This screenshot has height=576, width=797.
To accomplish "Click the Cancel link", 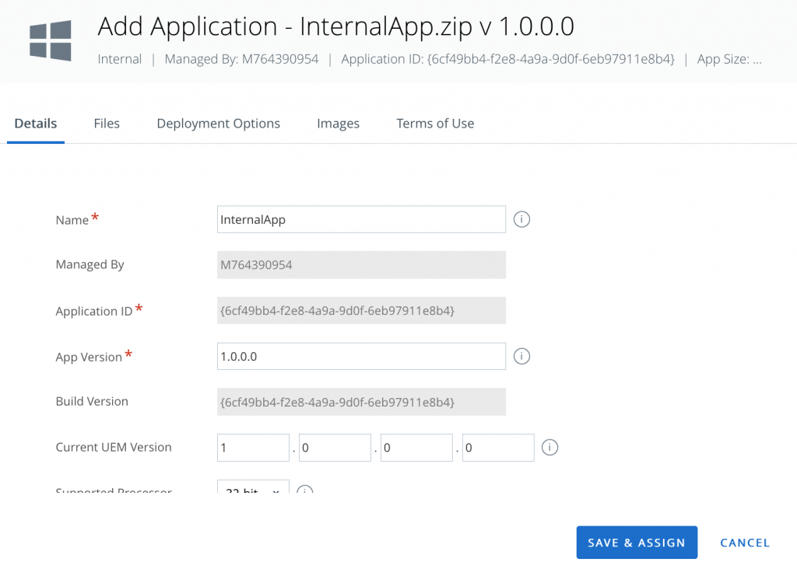I will [x=745, y=543].
